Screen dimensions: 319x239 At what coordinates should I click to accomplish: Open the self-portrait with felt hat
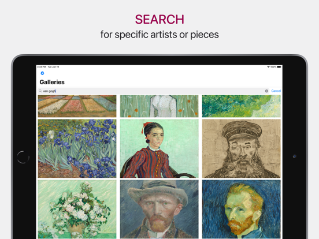tap(159, 209)
